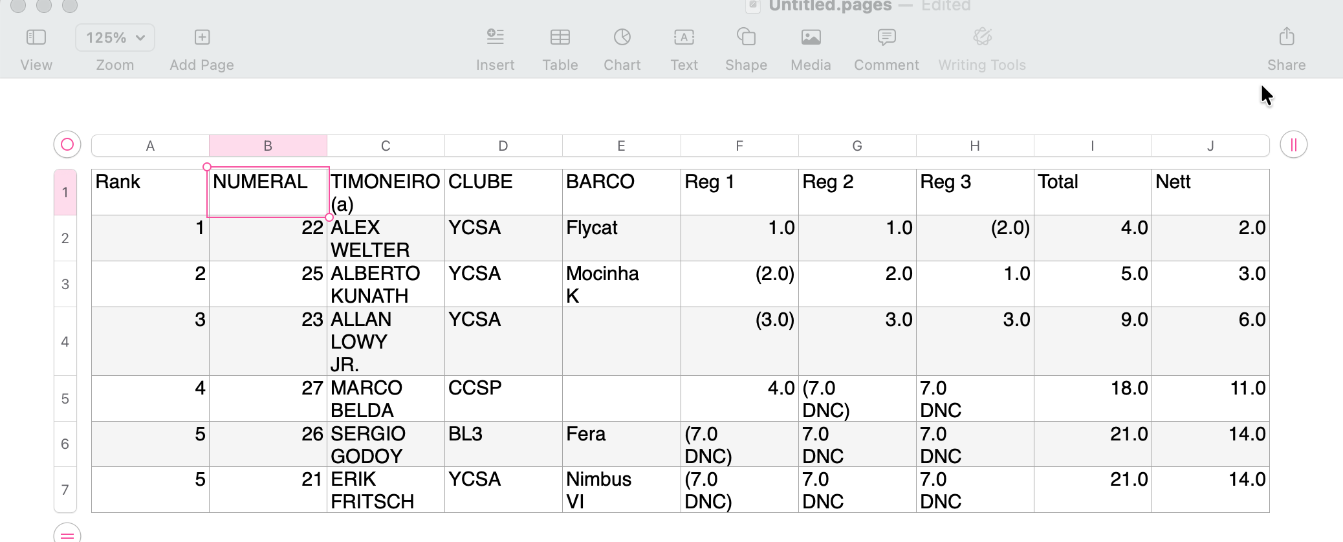Select column header D

503,146
